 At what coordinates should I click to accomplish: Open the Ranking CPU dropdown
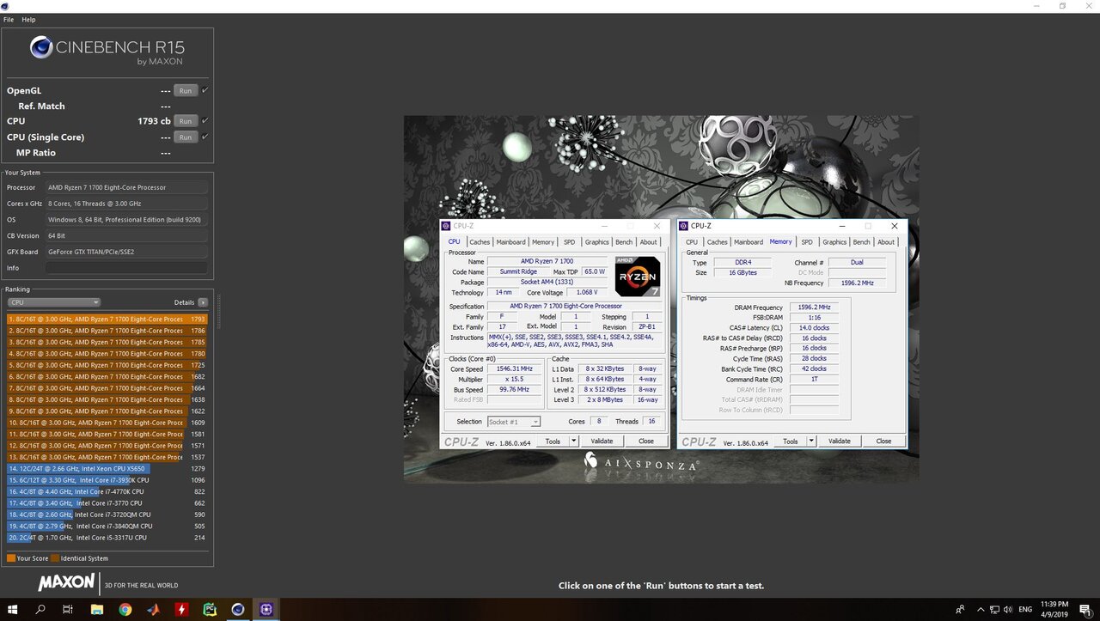(x=53, y=302)
